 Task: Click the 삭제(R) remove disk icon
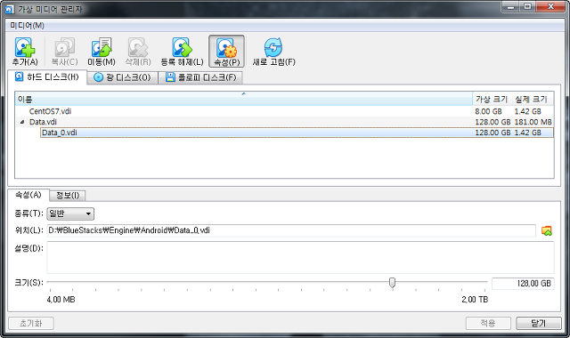click(x=138, y=47)
